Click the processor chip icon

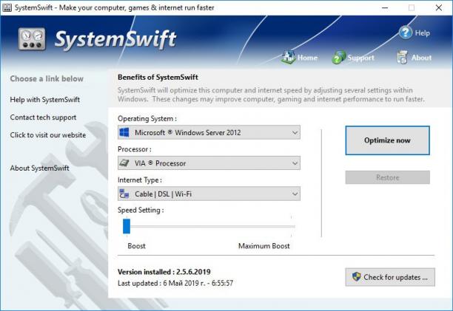124,163
